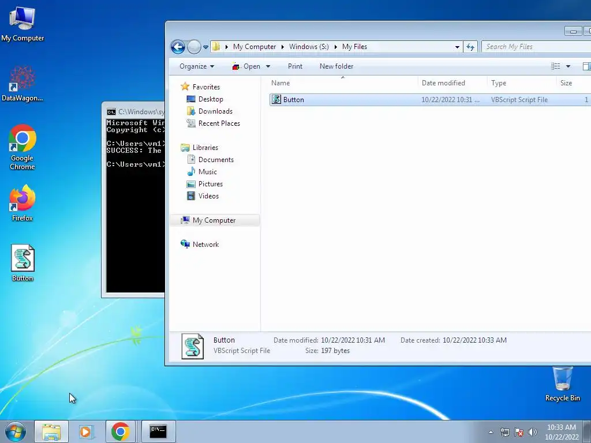Open Desktop in the navigation pane

coord(205,99)
